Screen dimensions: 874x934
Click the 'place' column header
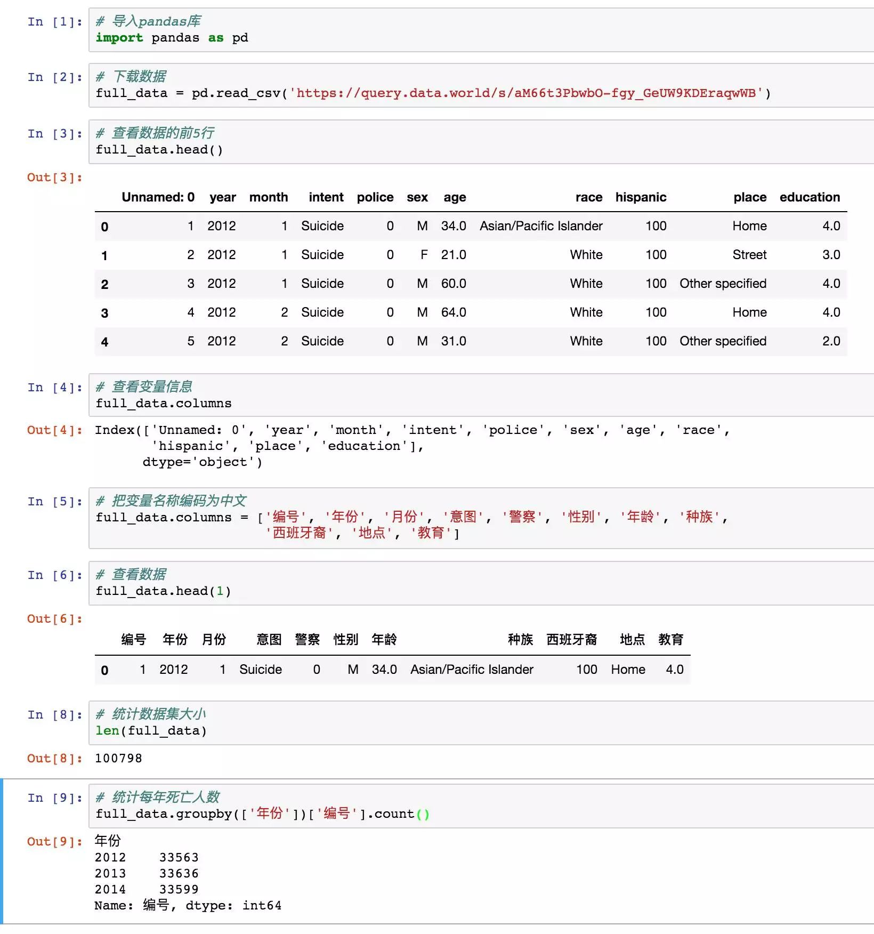[750, 197]
